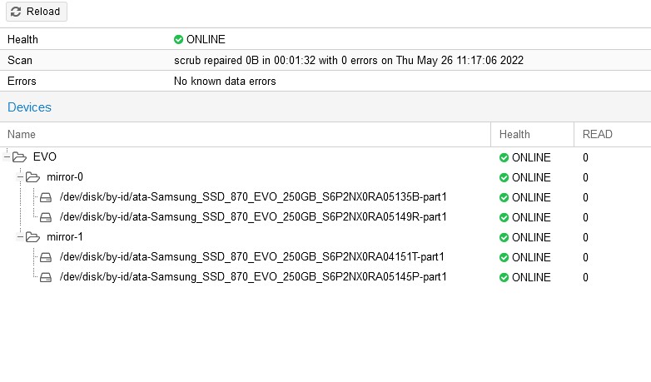Click the mirror-1 folder icon
This screenshot has width=651, height=382.
pyautogui.click(x=32, y=237)
